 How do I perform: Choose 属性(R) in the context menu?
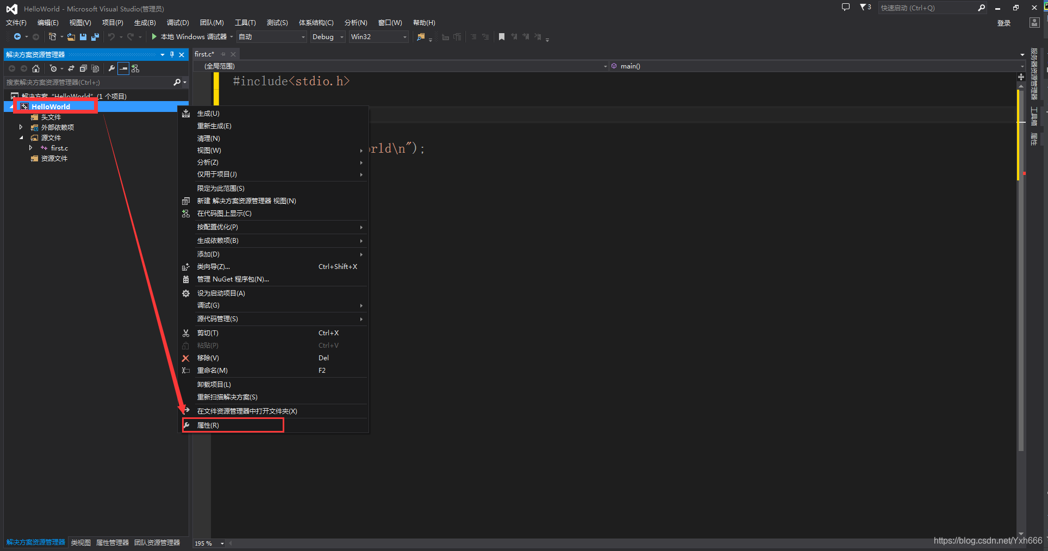click(274, 425)
